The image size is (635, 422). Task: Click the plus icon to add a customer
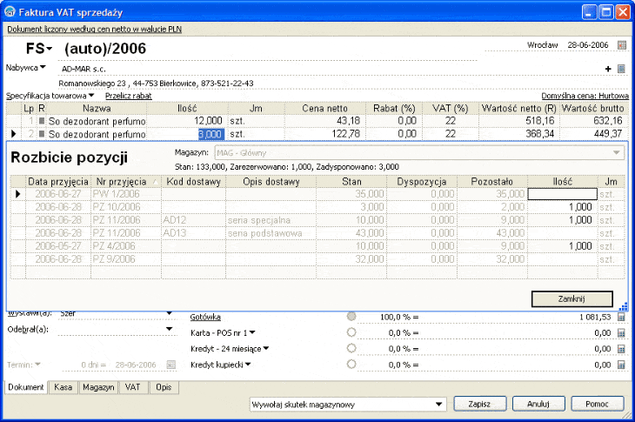[608, 69]
